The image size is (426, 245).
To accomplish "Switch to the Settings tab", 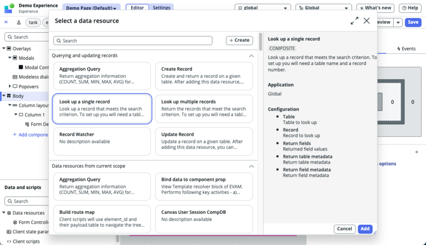I will tap(161, 8).
